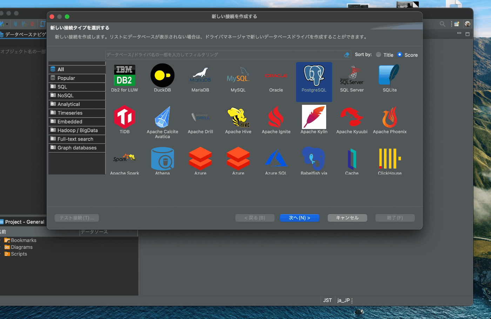Viewport: 491px width, 319px height.
Task: Pick the MySQL database icon
Action: (x=238, y=75)
